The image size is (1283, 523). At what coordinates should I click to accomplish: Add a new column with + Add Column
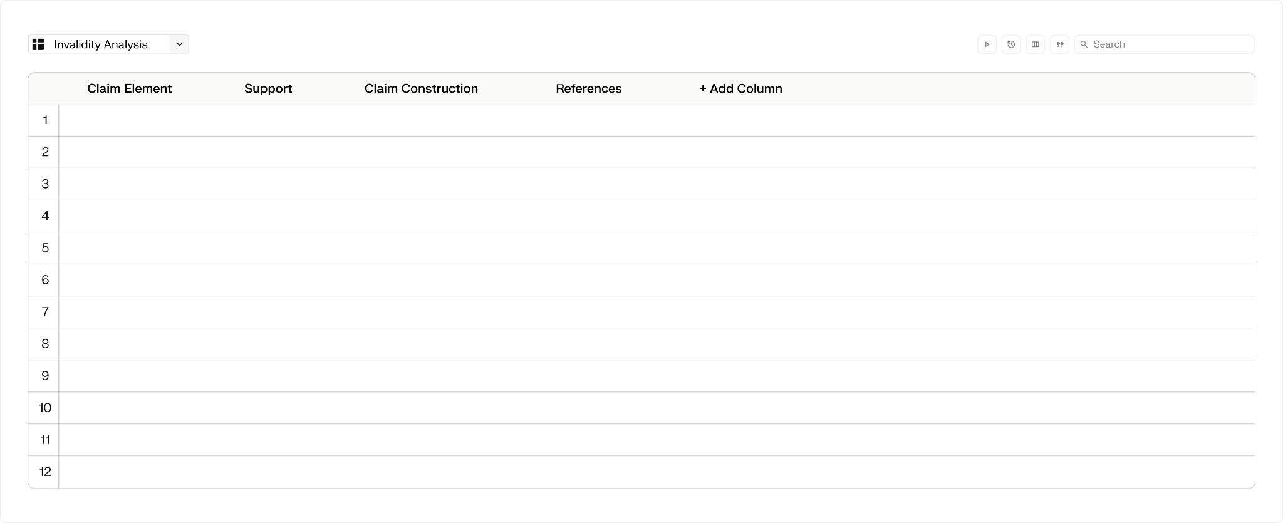point(740,89)
